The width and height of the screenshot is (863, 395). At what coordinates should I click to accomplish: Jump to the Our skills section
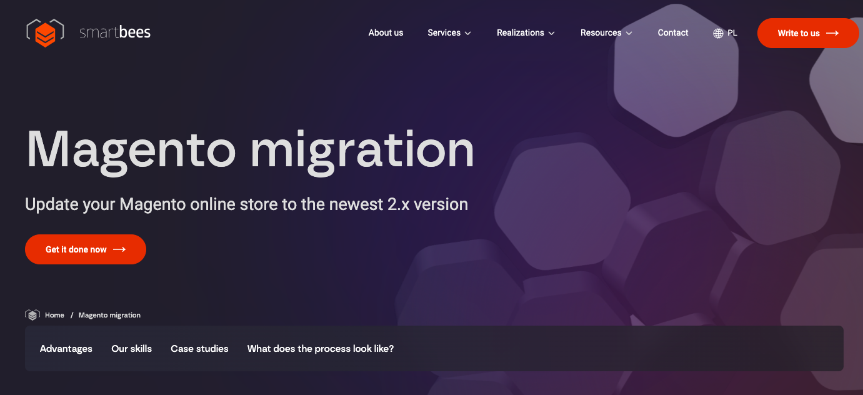131,349
